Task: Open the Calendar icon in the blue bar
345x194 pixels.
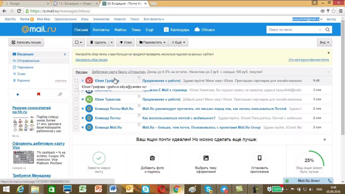Action: pyautogui.click(x=166, y=30)
